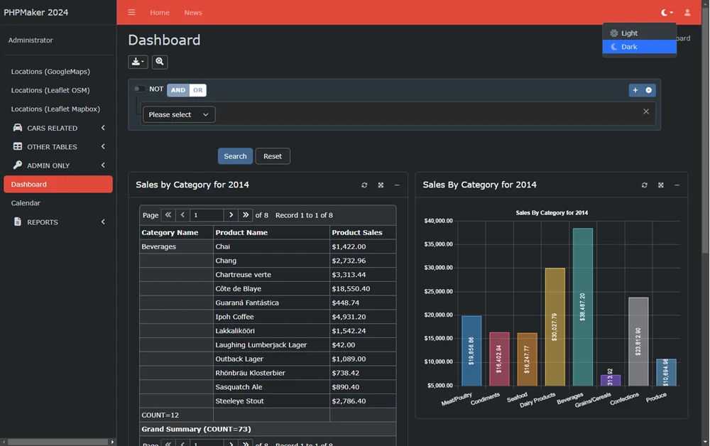Click the document icon beside Reports
Image resolution: width=710 pixels, height=446 pixels.
tap(18, 222)
